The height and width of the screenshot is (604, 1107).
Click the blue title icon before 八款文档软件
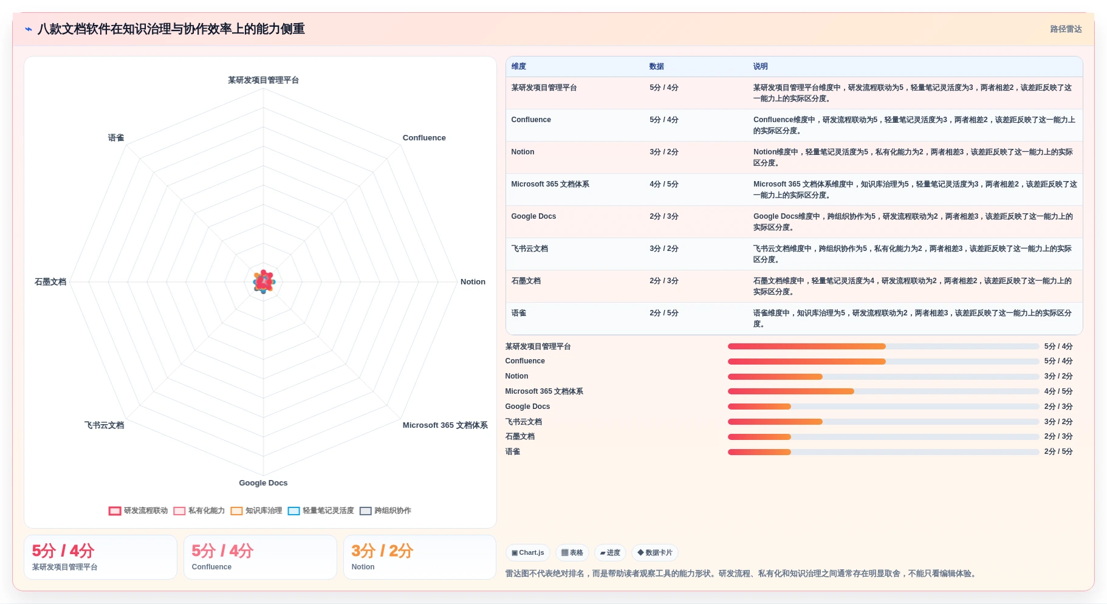coord(29,29)
